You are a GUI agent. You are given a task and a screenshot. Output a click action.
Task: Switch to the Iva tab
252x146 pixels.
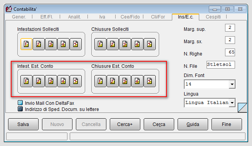click(x=102, y=17)
